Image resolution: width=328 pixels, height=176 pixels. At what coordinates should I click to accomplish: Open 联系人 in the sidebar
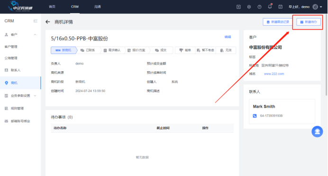click(x=16, y=70)
